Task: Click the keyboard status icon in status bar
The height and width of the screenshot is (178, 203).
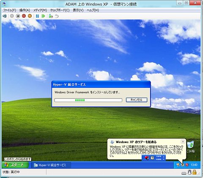Action: 184,173
